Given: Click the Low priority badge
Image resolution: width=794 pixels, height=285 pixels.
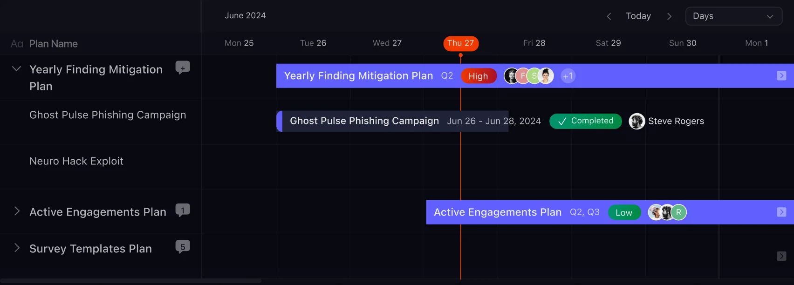Looking at the screenshot, I should 624,212.
